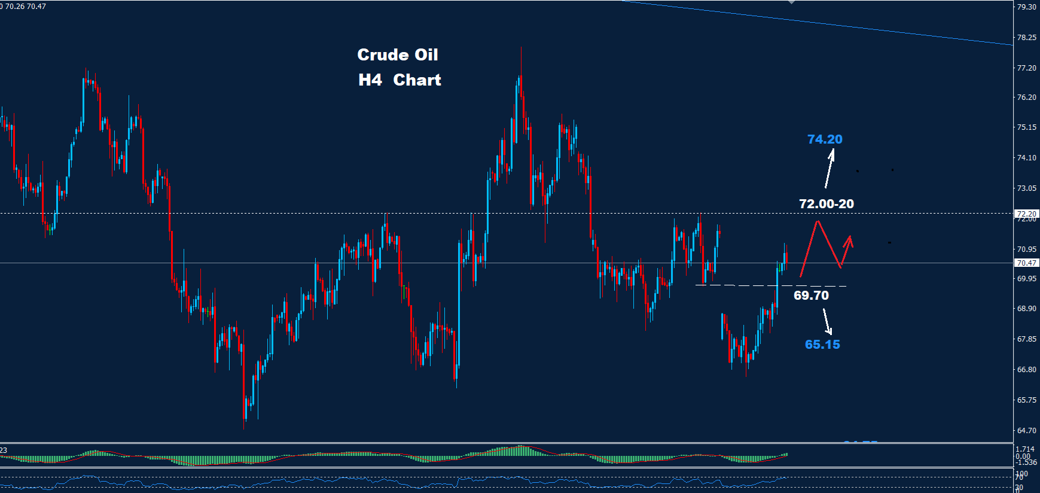Click the blue 65.15 target label
1040x493 pixels.
click(822, 345)
